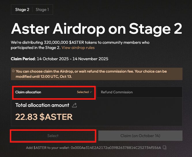Click the info icon in the notice banner
Screen dimensions: 192x157
point(13,71)
